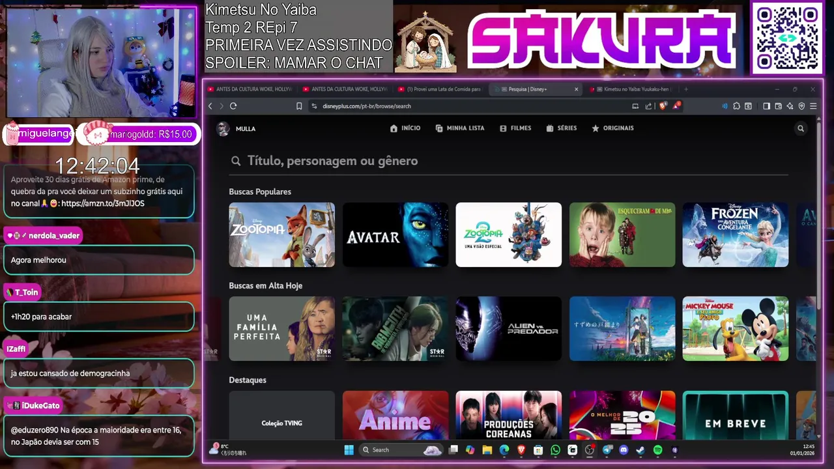The height and width of the screenshot is (469, 834).
Task: Click the nerdola_vader chat username
Action: (x=54, y=236)
